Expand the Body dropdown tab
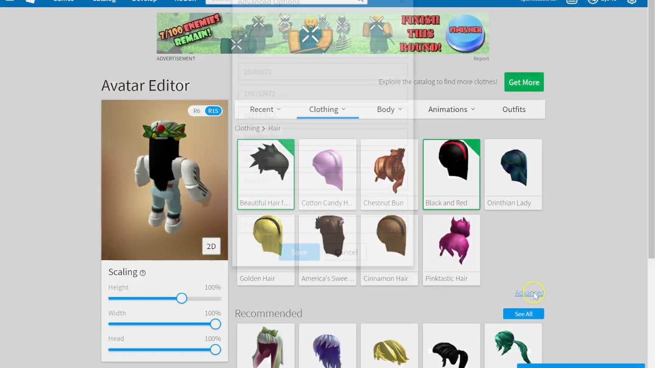This screenshot has width=655, height=368. click(x=389, y=109)
